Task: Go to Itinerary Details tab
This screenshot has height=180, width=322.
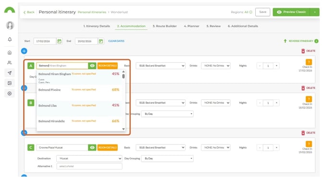Action: pyautogui.click(x=97, y=26)
